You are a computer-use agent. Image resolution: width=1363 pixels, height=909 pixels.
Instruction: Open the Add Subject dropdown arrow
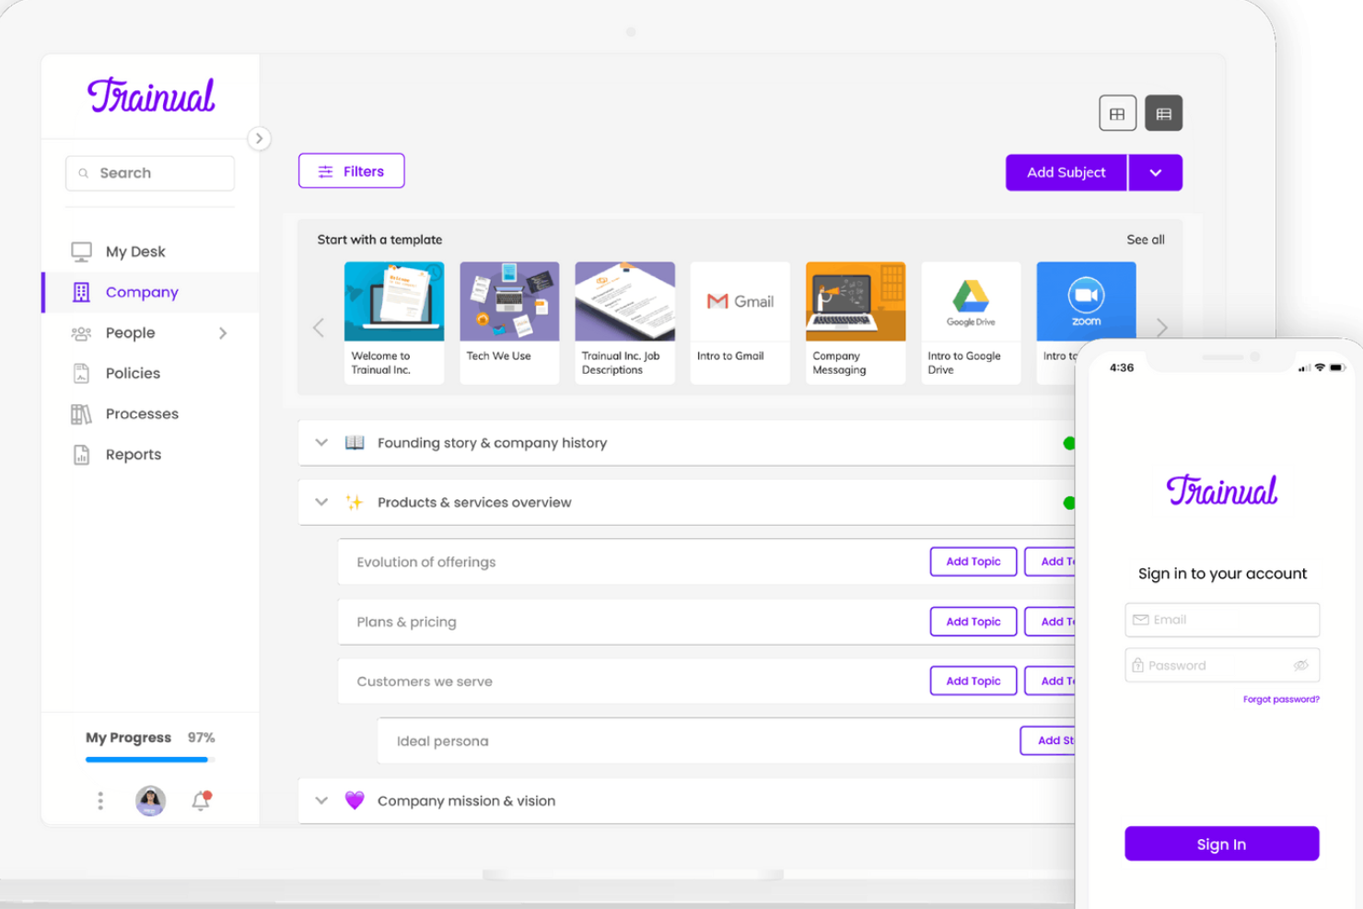pos(1155,172)
